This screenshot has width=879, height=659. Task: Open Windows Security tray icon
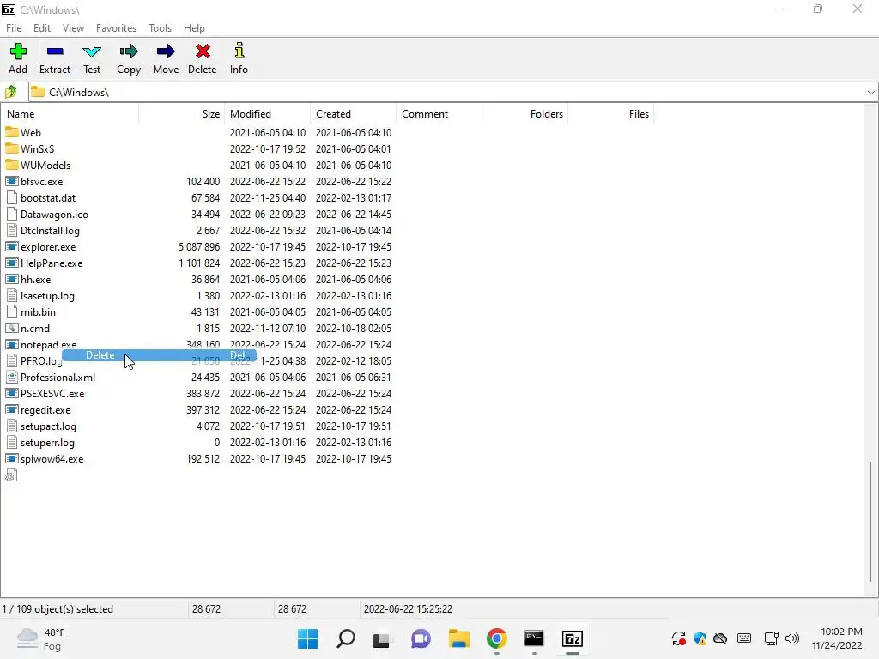(700, 638)
